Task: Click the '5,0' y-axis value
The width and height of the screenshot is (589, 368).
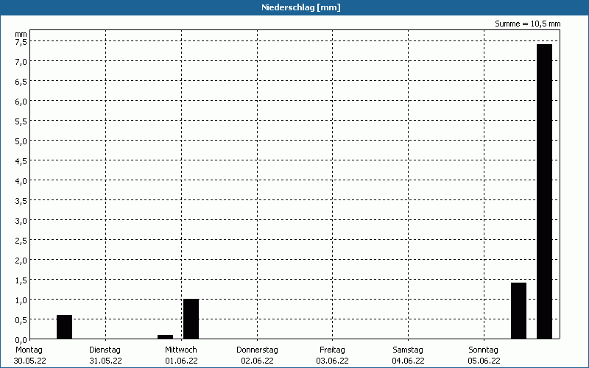Action: click(x=21, y=141)
